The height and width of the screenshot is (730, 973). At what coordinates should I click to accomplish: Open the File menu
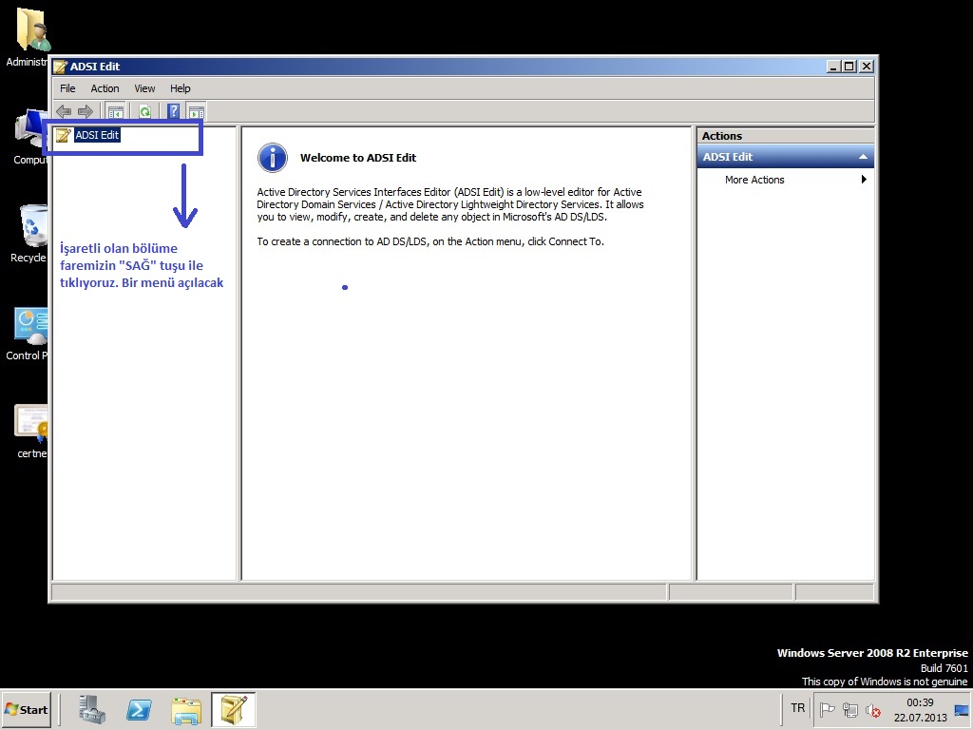[67, 88]
